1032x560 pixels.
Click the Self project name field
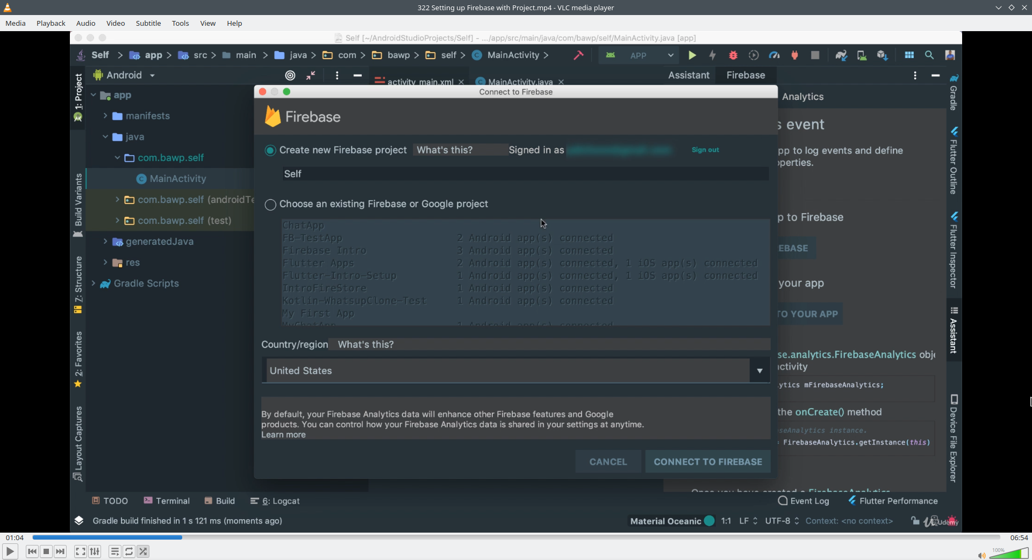pos(525,174)
